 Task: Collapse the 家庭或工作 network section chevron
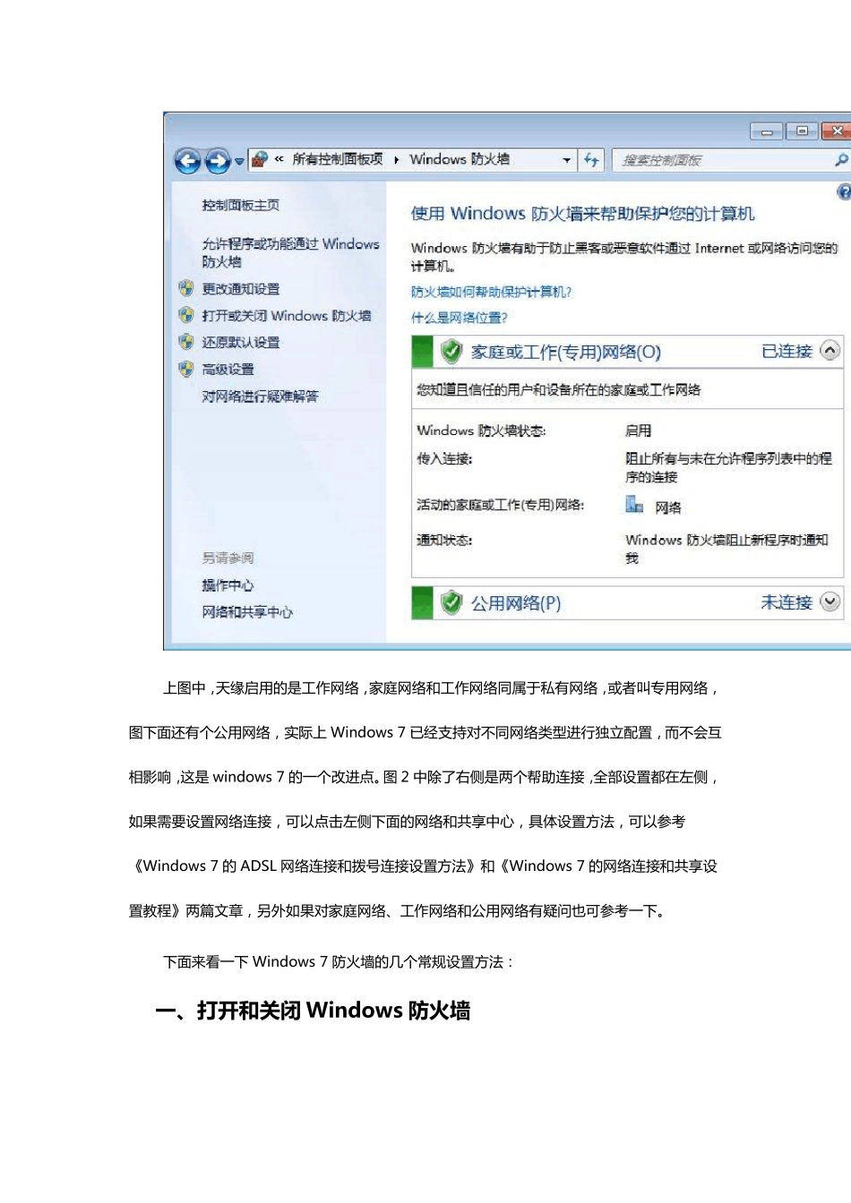830,350
